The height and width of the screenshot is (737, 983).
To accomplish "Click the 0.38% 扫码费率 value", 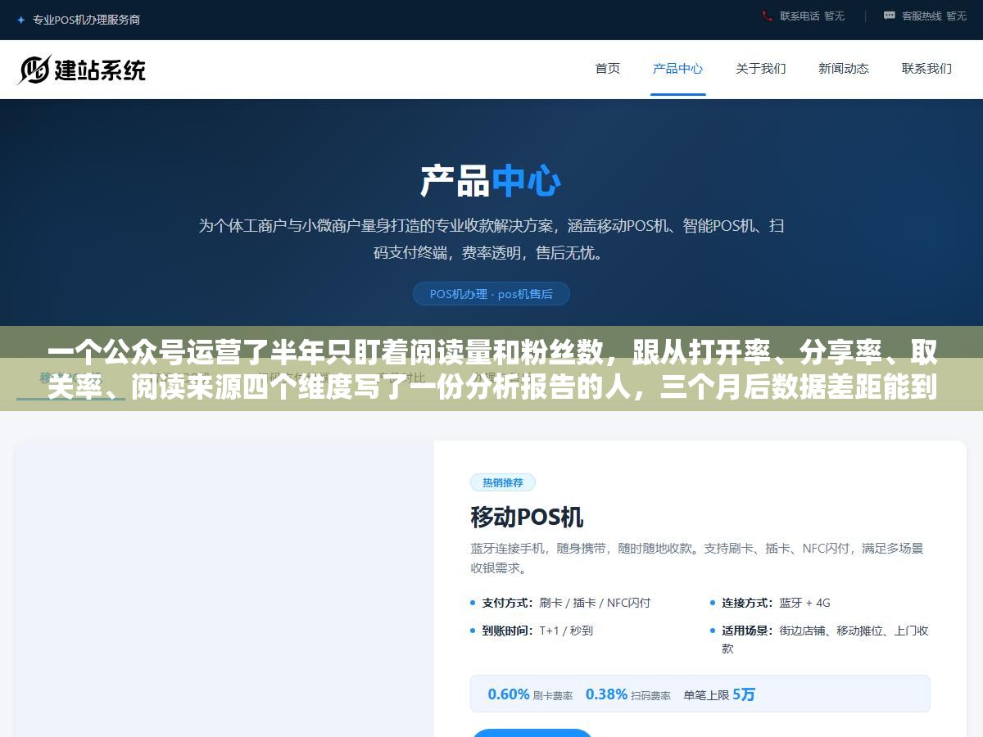I will tap(627, 694).
